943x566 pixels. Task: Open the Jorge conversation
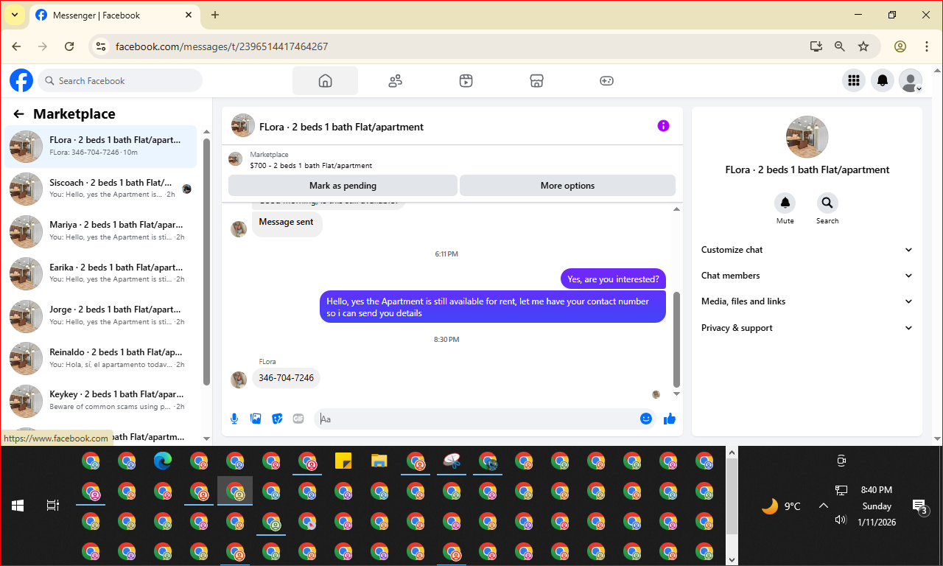tap(101, 316)
